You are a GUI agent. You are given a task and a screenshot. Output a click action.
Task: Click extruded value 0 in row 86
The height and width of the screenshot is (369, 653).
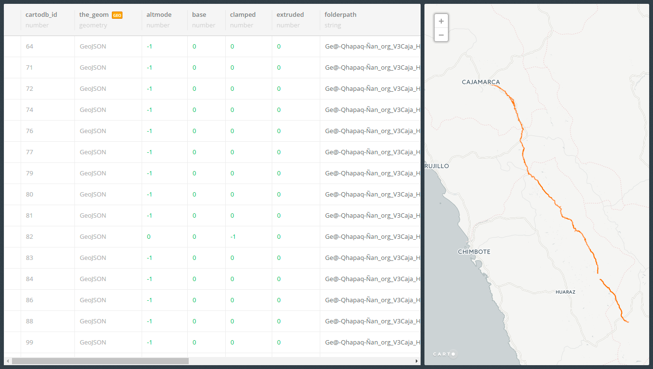pos(279,300)
